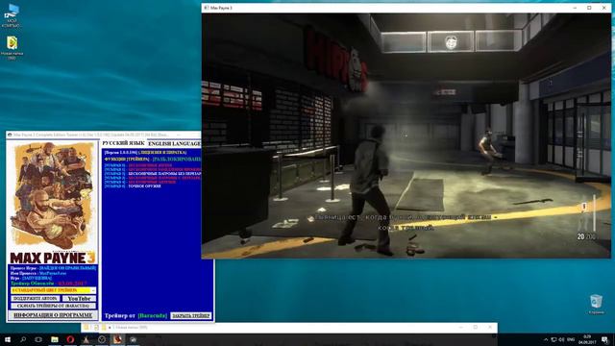Screen dimensions: 615x346
Task: Click the close trainer button
Action: (x=191, y=316)
